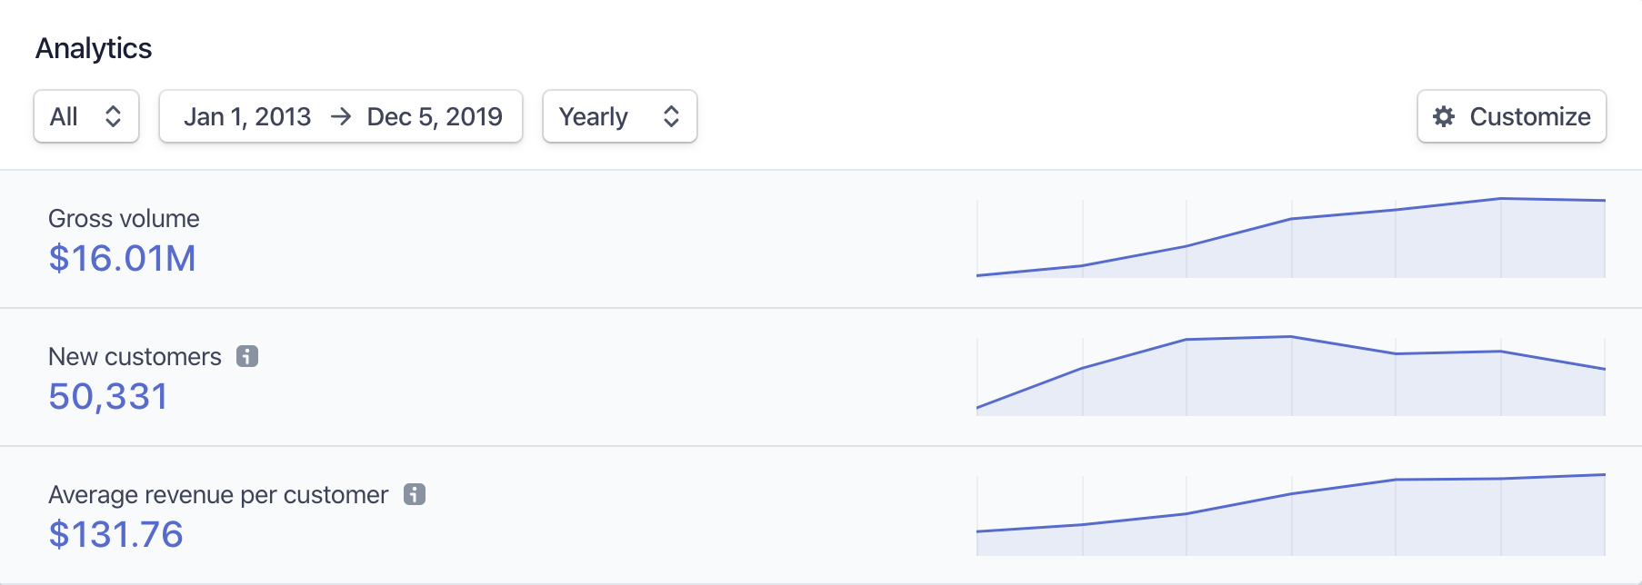Click the New customers trend chart
1642x585 pixels.
point(1291,376)
